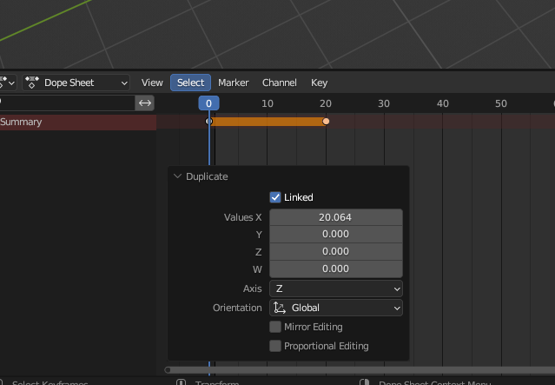
Task: Enable Mirror Editing checkbox
Action: [275, 327]
